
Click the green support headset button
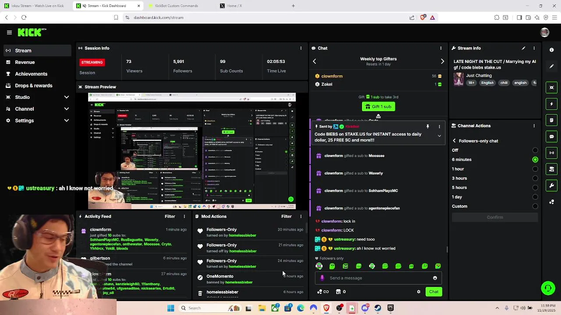[547, 288]
